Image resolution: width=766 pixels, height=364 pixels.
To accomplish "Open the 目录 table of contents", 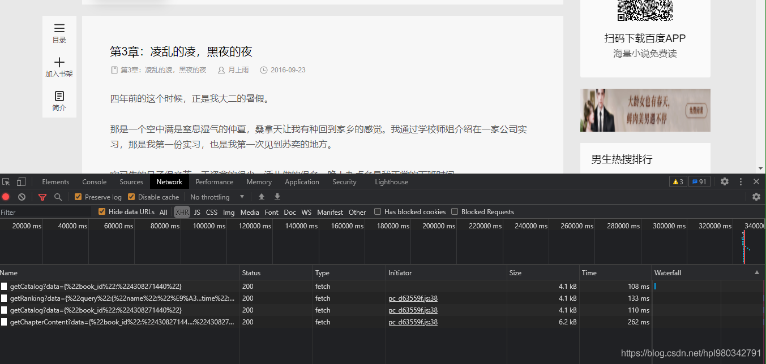I will tap(59, 33).
